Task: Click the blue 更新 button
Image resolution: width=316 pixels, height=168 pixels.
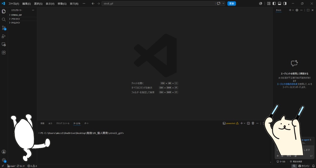Action: (x=231, y=3)
